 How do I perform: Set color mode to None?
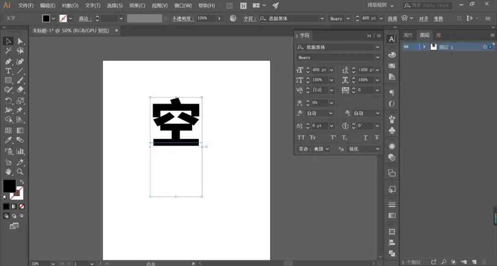[22, 206]
